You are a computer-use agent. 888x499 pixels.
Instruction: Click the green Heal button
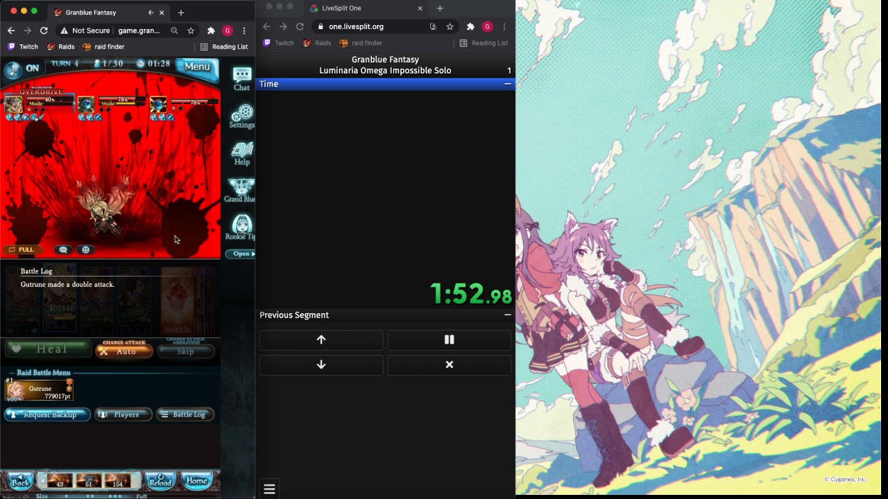click(47, 349)
